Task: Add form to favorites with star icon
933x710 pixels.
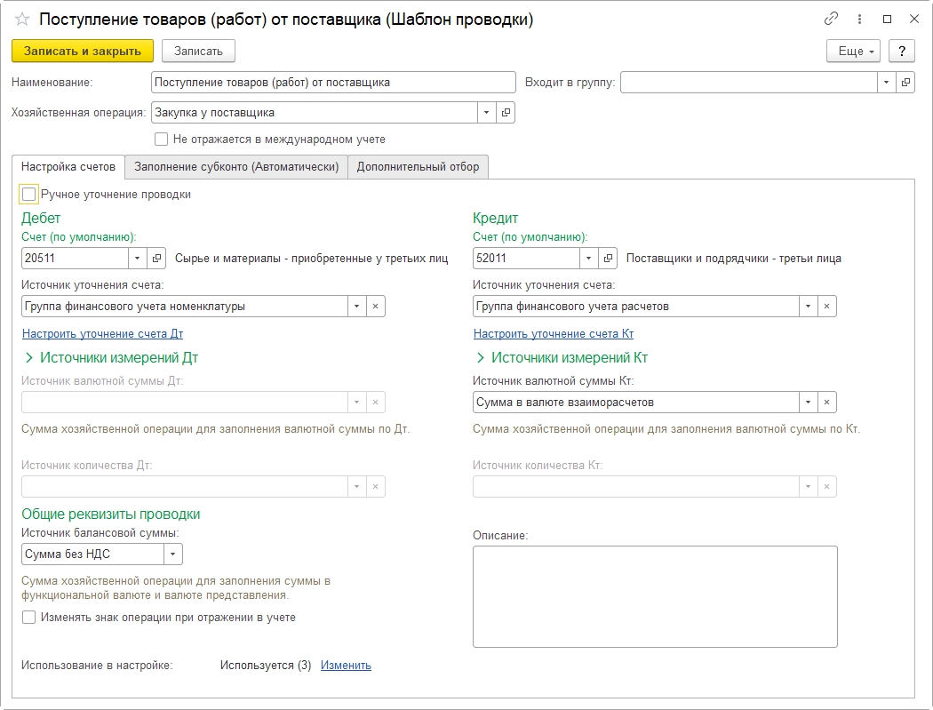Action: (22, 19)
